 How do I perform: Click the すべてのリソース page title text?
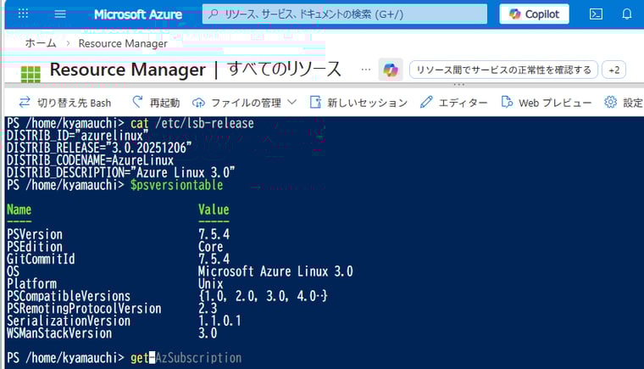pyautogui.click(x=284, y=69)
